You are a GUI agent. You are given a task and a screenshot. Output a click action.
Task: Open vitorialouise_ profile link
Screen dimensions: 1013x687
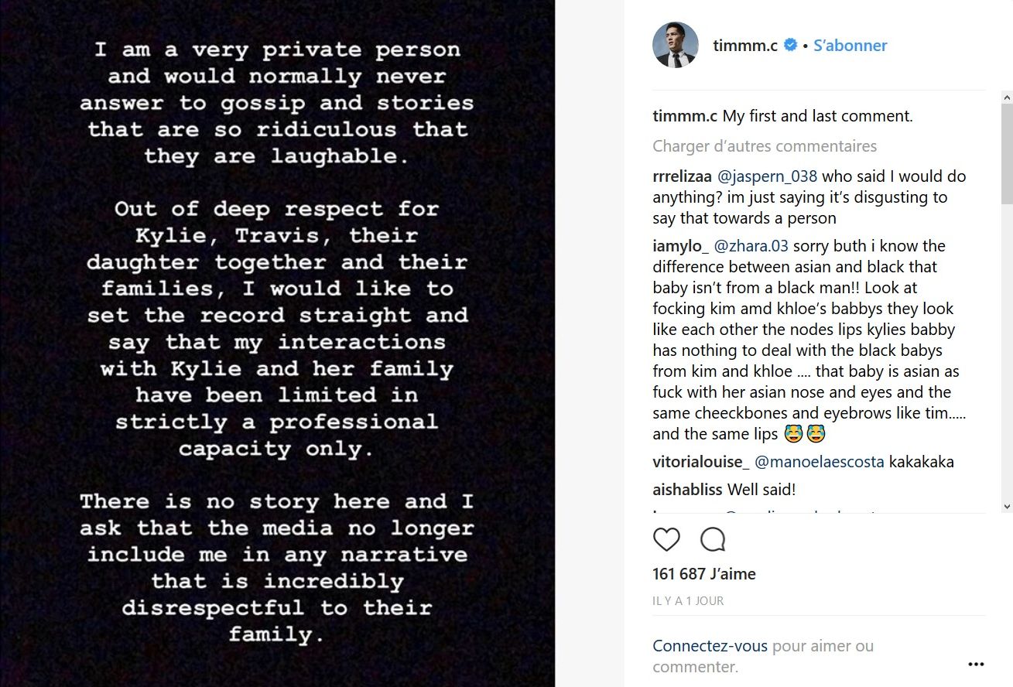701,462
